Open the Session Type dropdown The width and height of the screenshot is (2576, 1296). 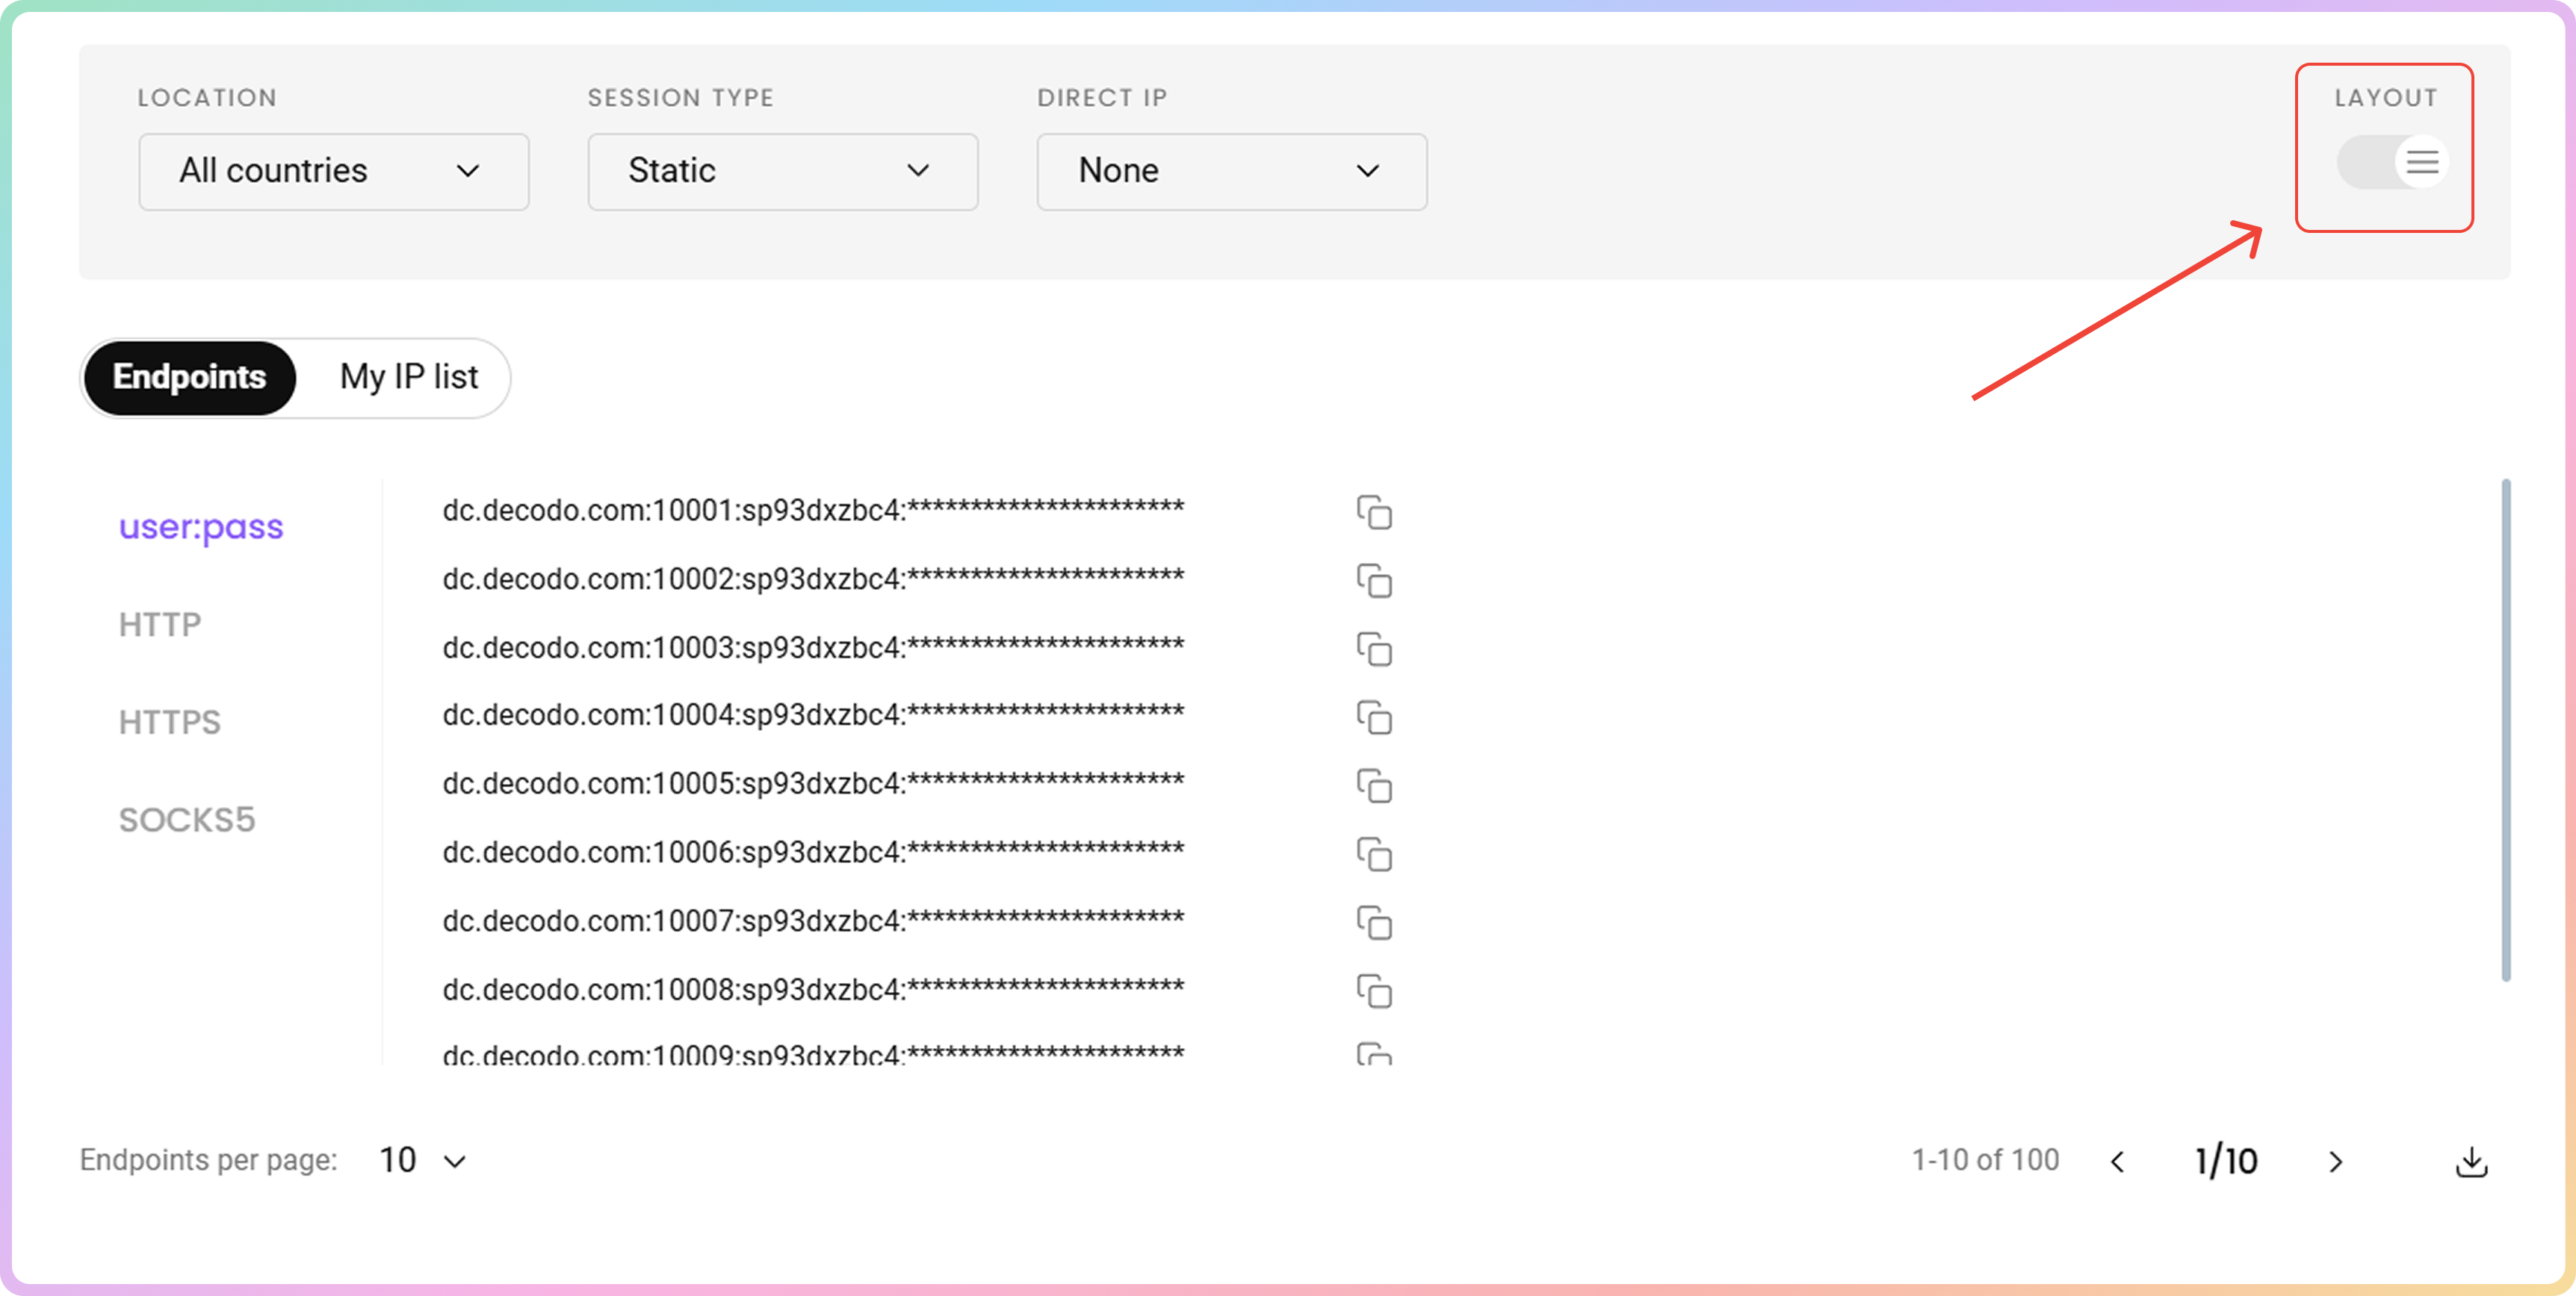[x=782, y=172]
